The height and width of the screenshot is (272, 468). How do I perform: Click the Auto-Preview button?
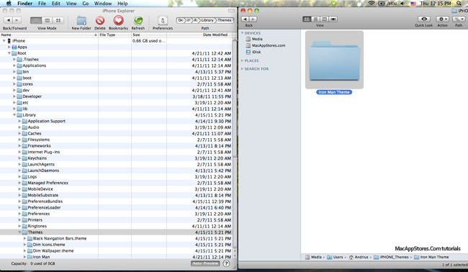coord(205,263)
